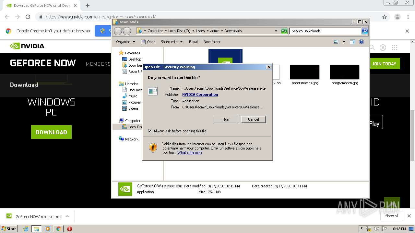Uncheck Always ask before opening this file
Screen dimensions: 415x233
tap(150, 131)
